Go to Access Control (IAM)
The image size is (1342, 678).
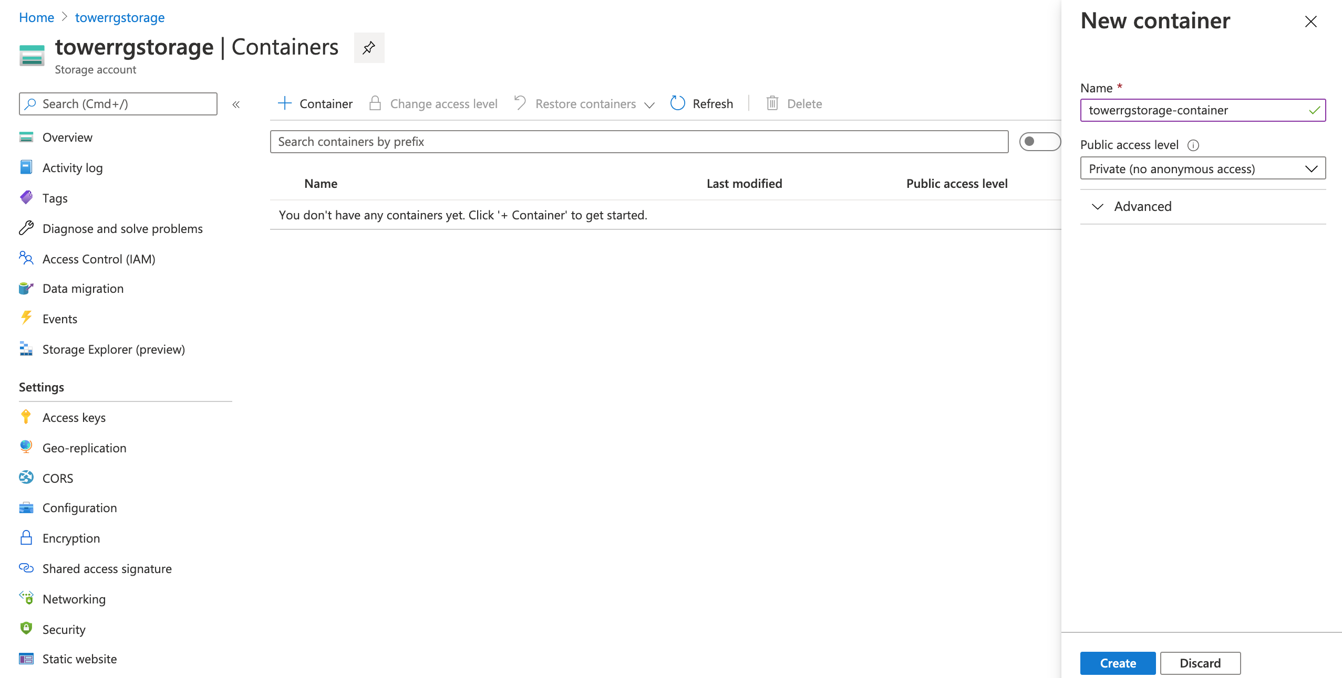tap(99, 259)
